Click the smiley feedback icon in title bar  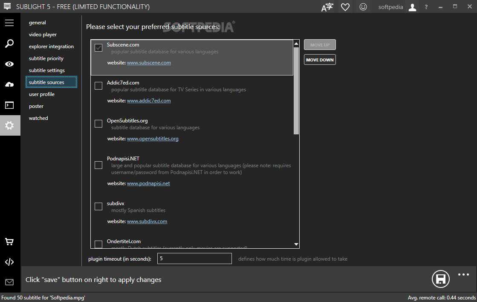[363, 7]
